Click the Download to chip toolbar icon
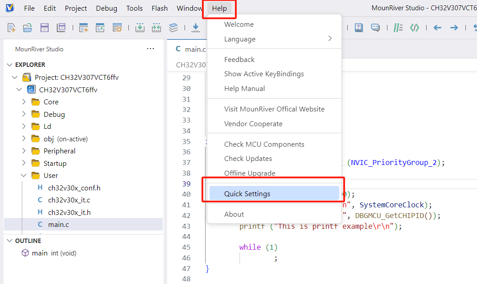The image size is (477, 284). tap(196, 28)
